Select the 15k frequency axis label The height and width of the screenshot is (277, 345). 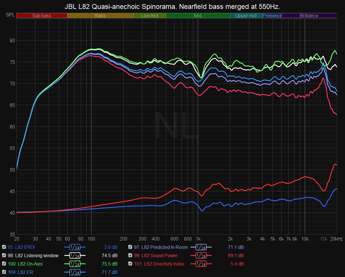click(x=324, y=239)
